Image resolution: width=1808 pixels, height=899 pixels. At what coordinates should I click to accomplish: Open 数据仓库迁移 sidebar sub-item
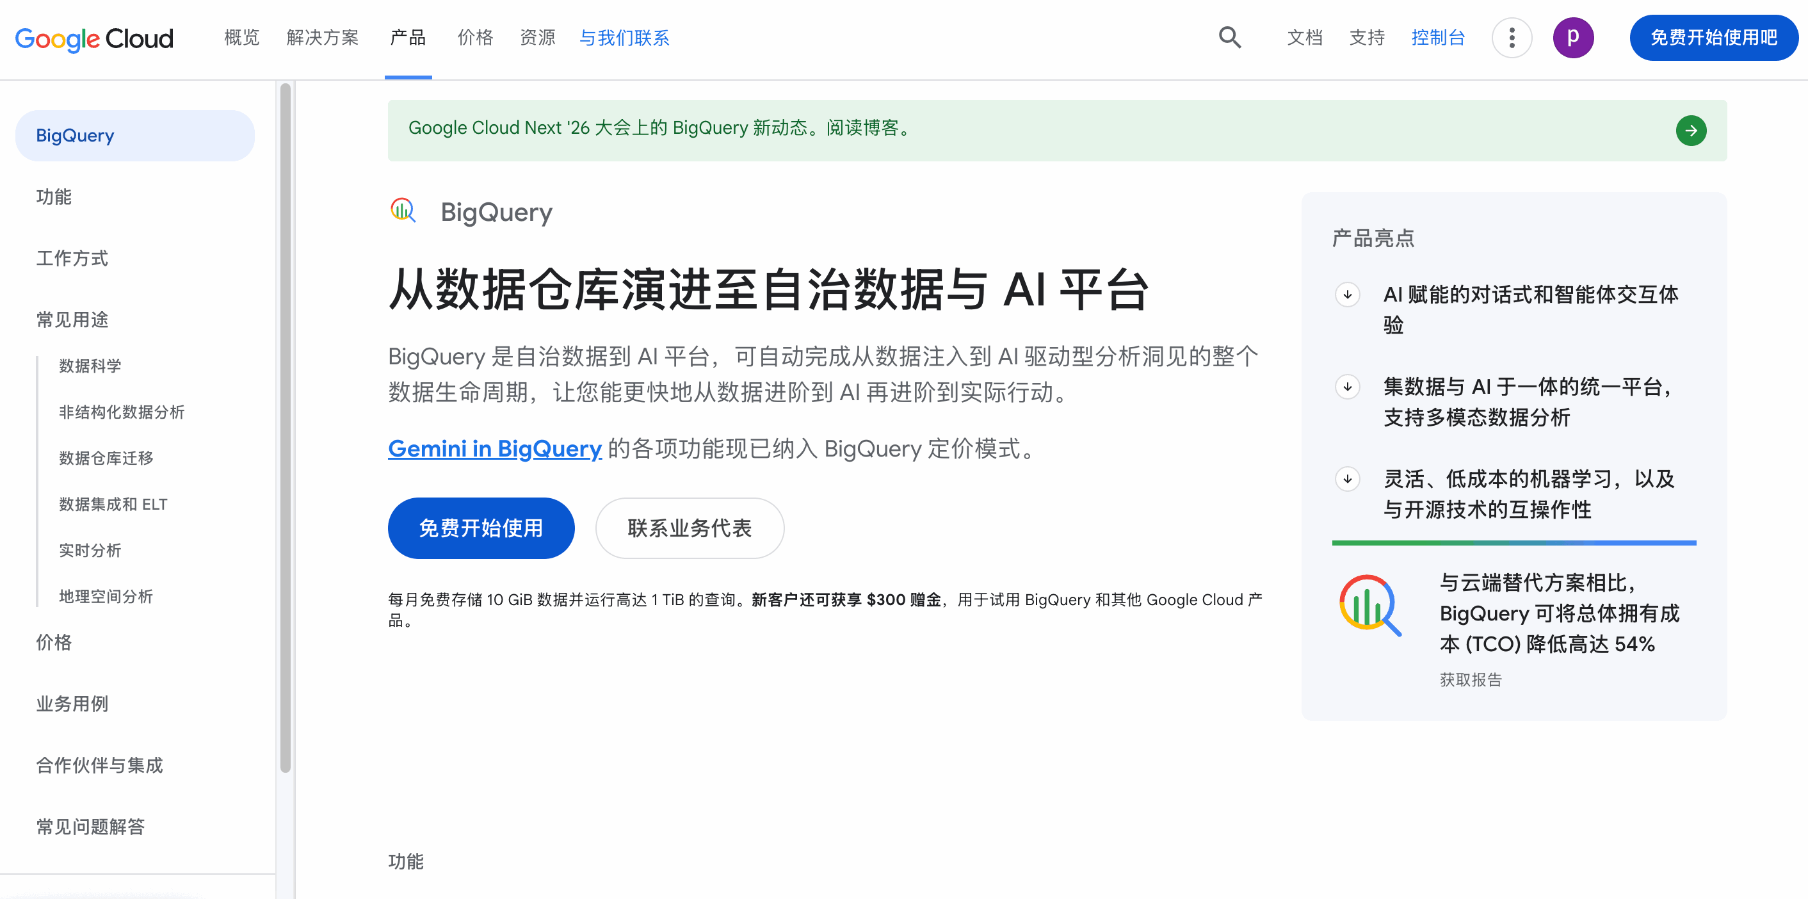(x=106, y=458)
